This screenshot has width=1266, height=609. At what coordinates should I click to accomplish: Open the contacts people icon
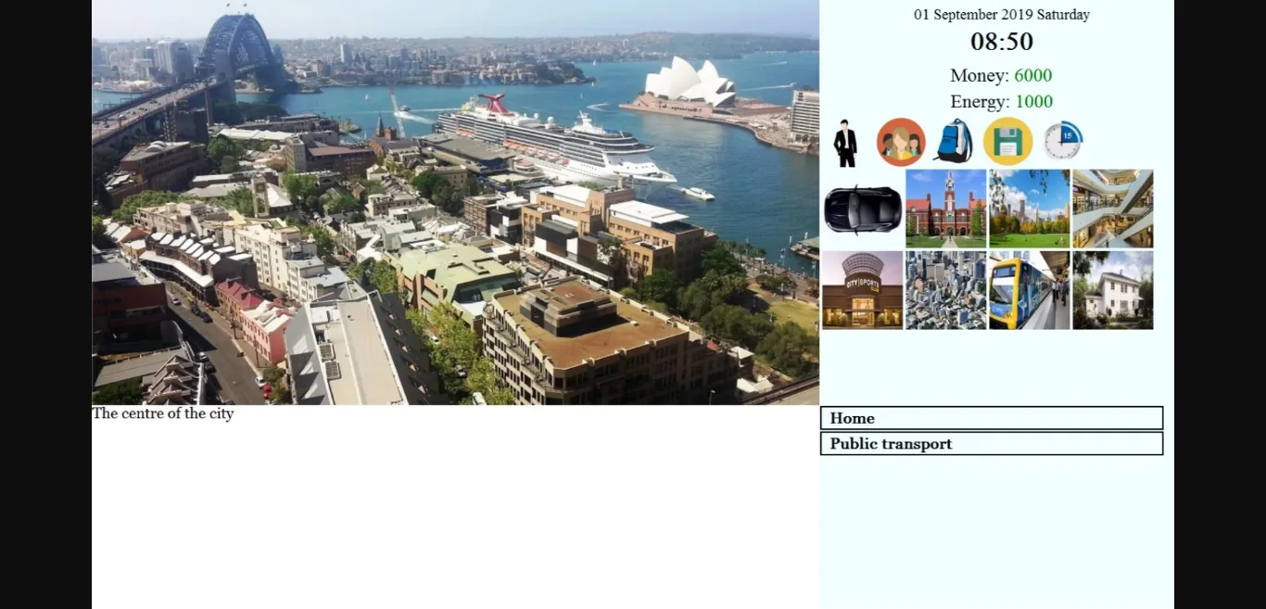tap(901, 142)
